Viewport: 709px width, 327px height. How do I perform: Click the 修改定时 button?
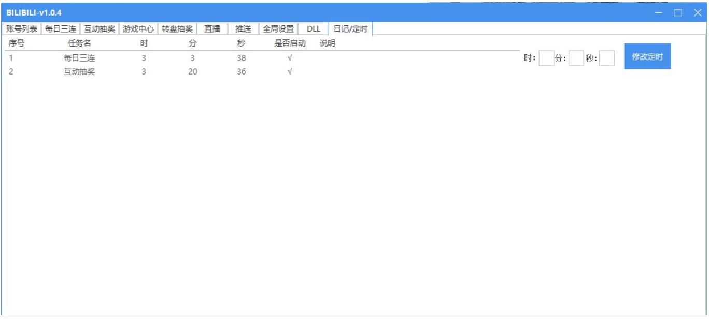tap(647, 56)
